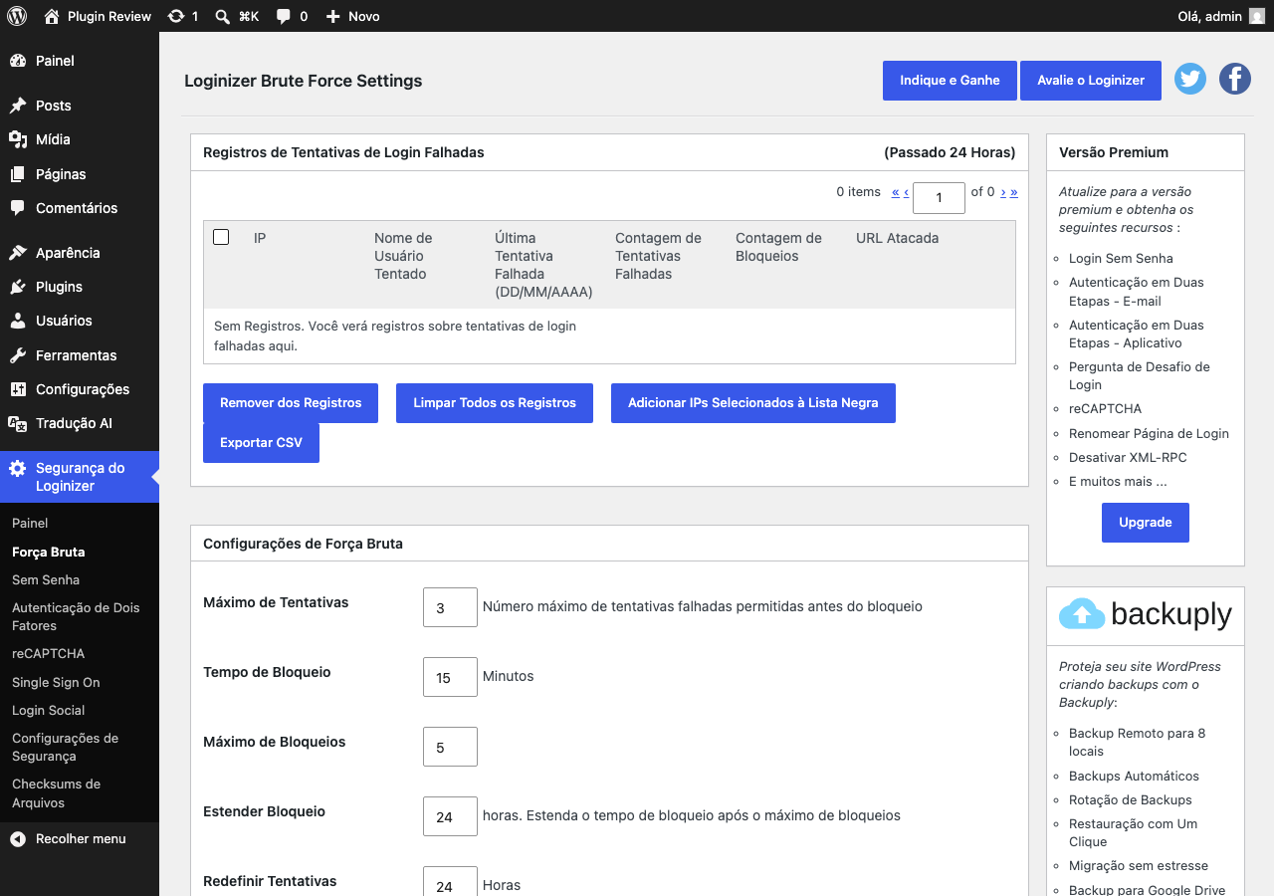
Task: Click the pagination page number field
Action: (x=939, y=198)
